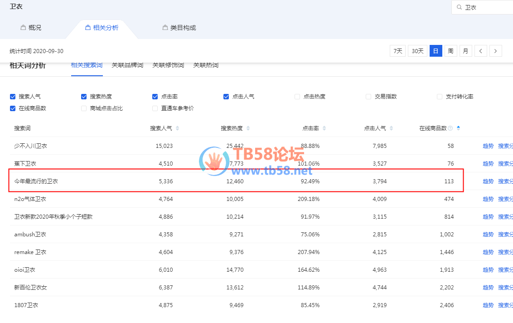Open 趋势 link for 今年最流行的卫衣
This screenshot has height=323, width=513.
pyautogui.click(x=488, y=181)
